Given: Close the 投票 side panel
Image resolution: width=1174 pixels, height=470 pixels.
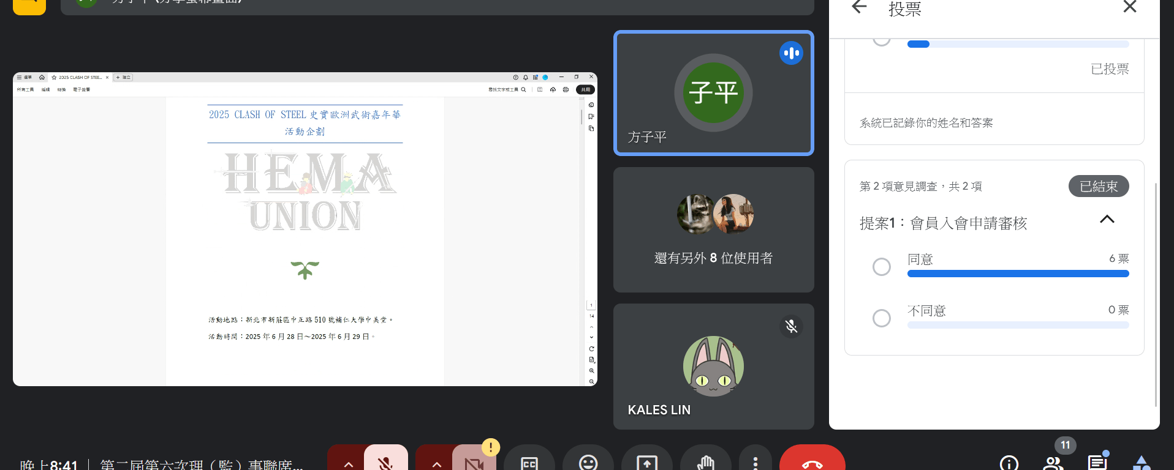Looking at the screenshot, I should 1129,7.
